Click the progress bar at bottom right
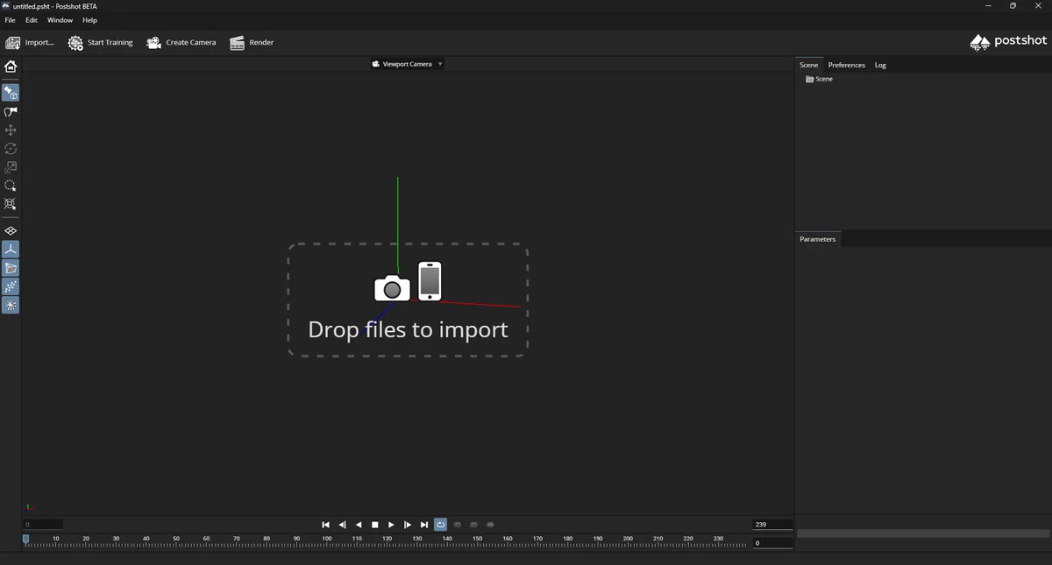The width and height of the screenshot is (1052, 565). [923, 533]
